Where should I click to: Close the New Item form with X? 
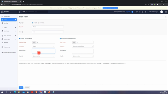coord(166,17)
